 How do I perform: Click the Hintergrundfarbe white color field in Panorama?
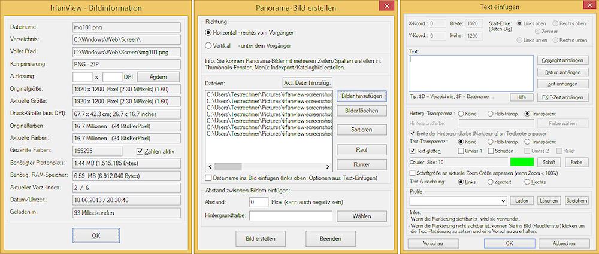click(x=291, y=216)
